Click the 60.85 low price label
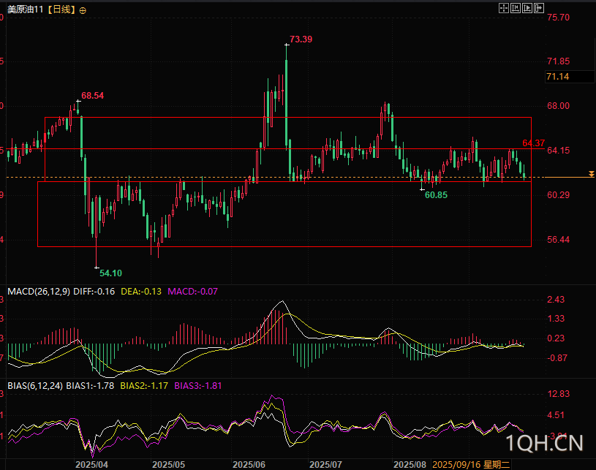 click(x=436, y=195)
